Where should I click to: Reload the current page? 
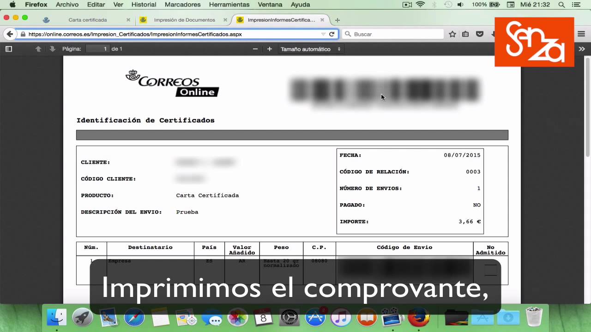click(x=332, y=34)
